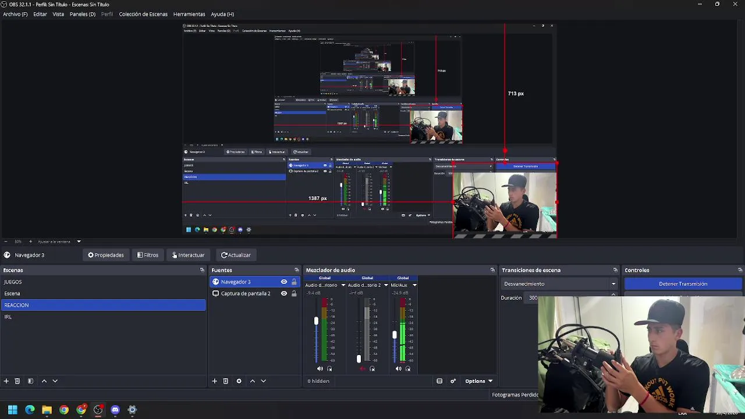Open the Vista menu
Viewport: 745px width, 419px height.
point(58,14)
